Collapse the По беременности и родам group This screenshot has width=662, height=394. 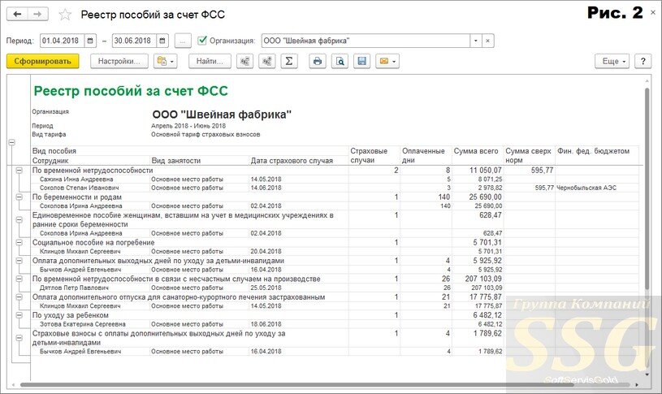point(19,197)
